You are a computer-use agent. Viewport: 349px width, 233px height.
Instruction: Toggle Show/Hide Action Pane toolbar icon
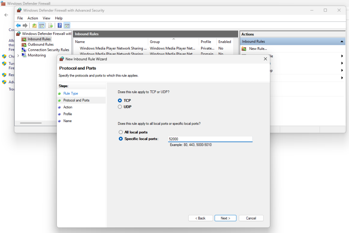point(67,26)
